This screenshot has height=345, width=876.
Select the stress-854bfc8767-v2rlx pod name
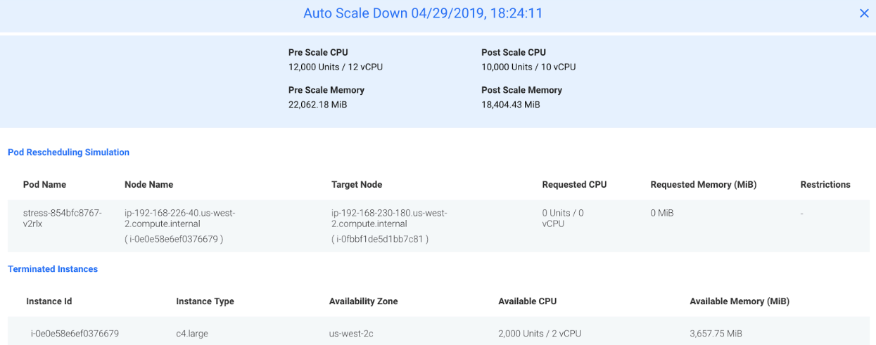click(63, 218)
